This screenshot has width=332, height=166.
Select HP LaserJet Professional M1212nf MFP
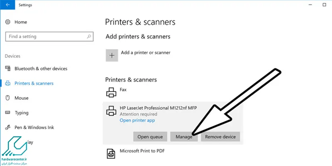[x=159, y=108]
